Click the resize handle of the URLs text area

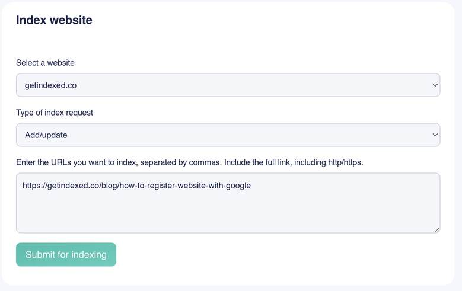point(437,230)
